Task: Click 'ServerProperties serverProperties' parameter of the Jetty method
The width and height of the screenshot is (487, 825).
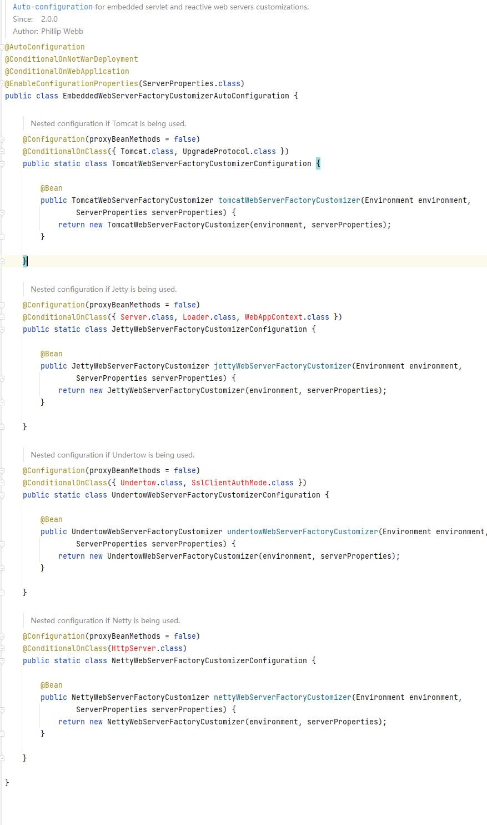Action: coord(149,379)
